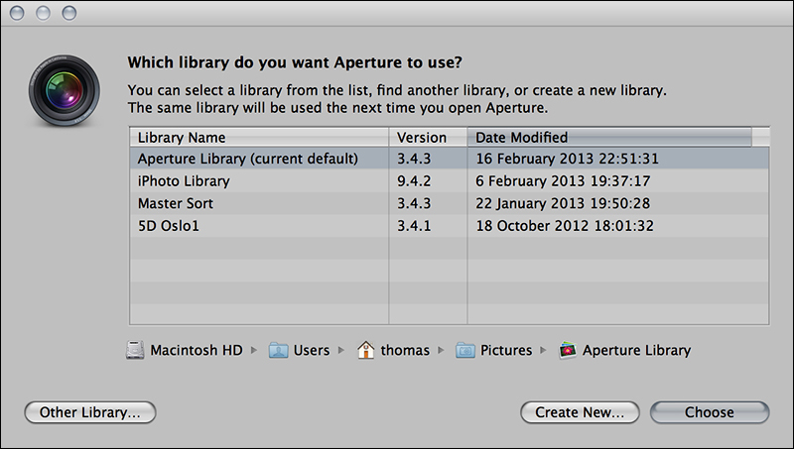Click the Pictures folder icon in path
The image size is (794, 449).
[x=465, y=350]
